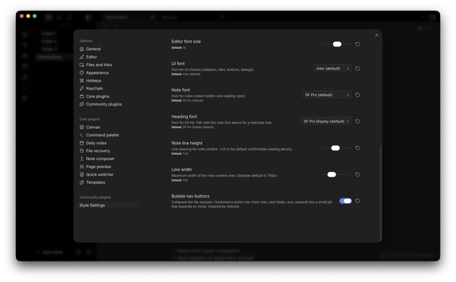Add a new tab with plus icon
Image resolution: width=456 pixels, height=282 pixels.
[x=222, y=17]
